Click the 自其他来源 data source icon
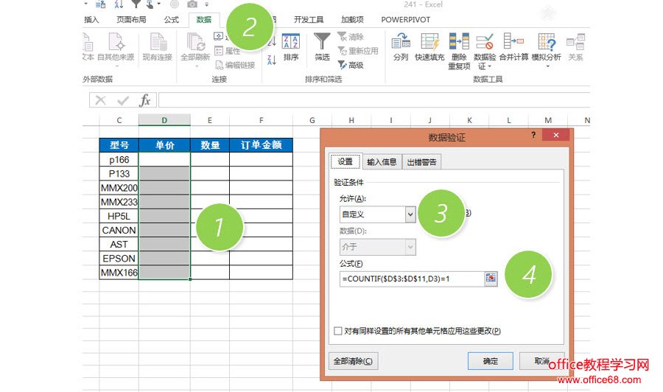 coord(116,46)
